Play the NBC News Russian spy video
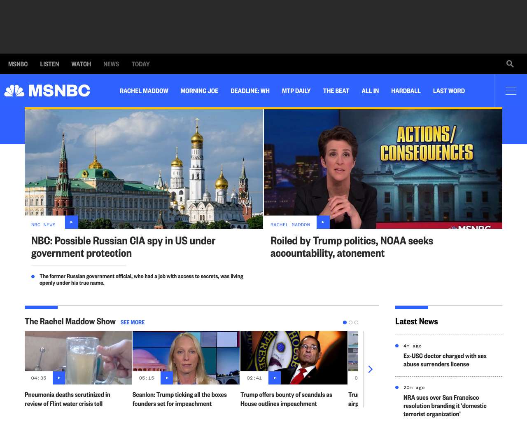 72,222
